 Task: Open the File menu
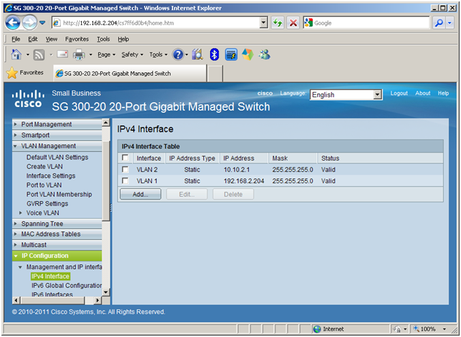coord(16,39)
